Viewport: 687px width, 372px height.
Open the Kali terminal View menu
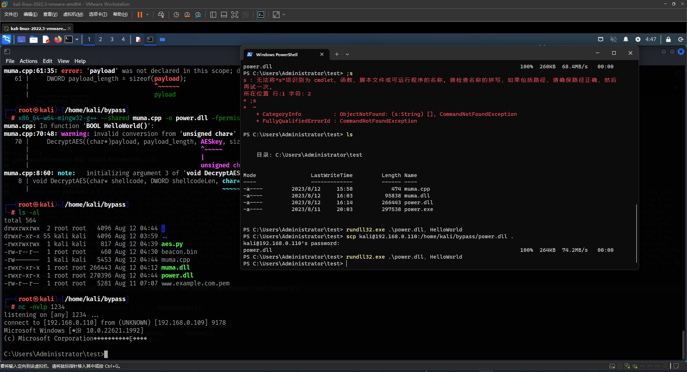click(63, 61)
